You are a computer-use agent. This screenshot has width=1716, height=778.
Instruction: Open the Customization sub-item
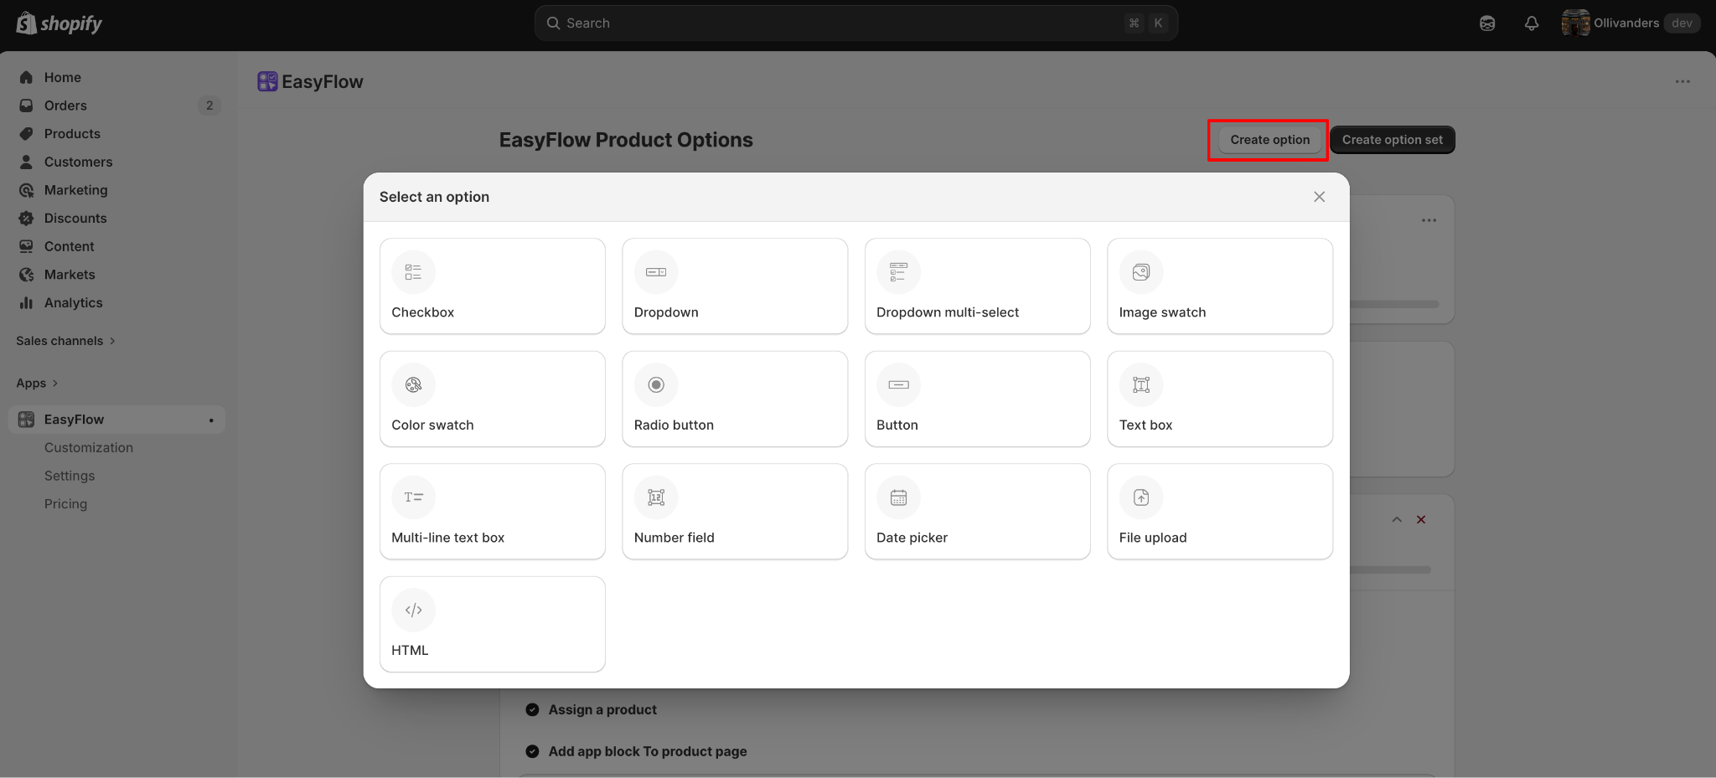[89, 448]
